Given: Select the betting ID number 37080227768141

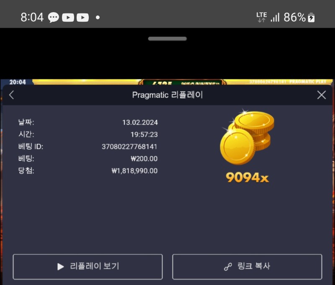Looking at the screenshot, I should [x=129, y=146].
